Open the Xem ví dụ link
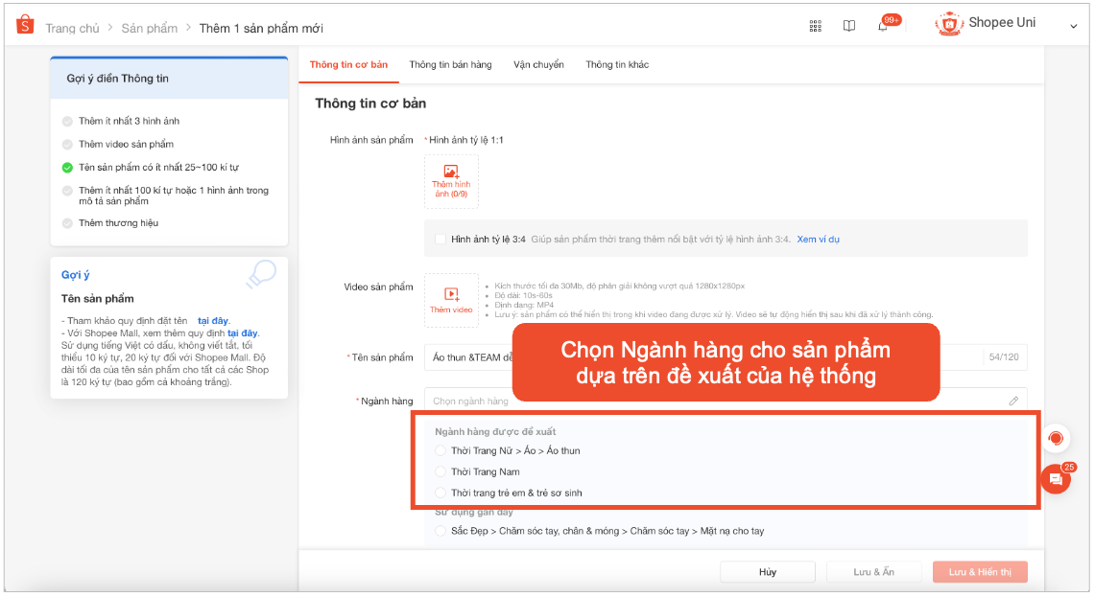 click(818, 239)
